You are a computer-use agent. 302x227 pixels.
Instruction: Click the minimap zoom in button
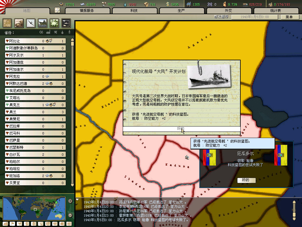coord(70,201)
